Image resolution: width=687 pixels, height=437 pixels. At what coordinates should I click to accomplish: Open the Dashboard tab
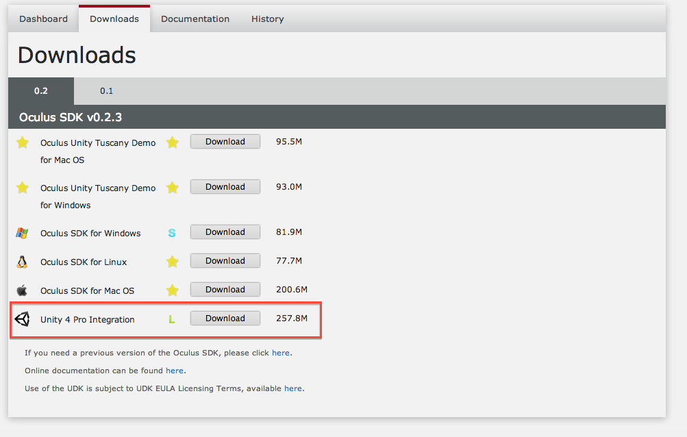43,19
